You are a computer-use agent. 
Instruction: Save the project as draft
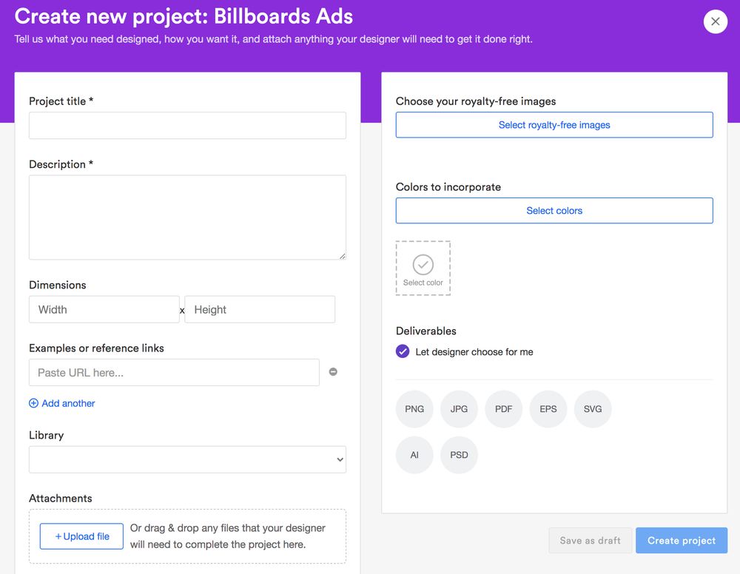590,541
